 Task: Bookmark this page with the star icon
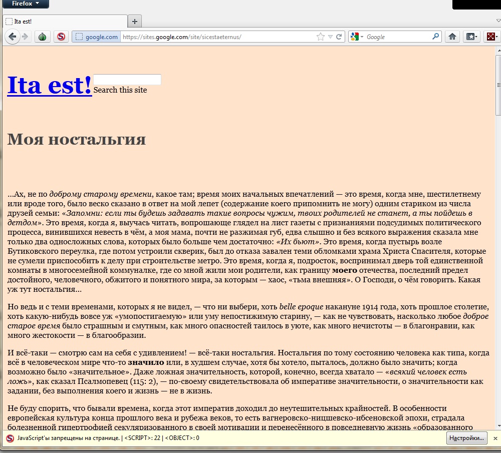pyautogui.click(x=321, y=37)
